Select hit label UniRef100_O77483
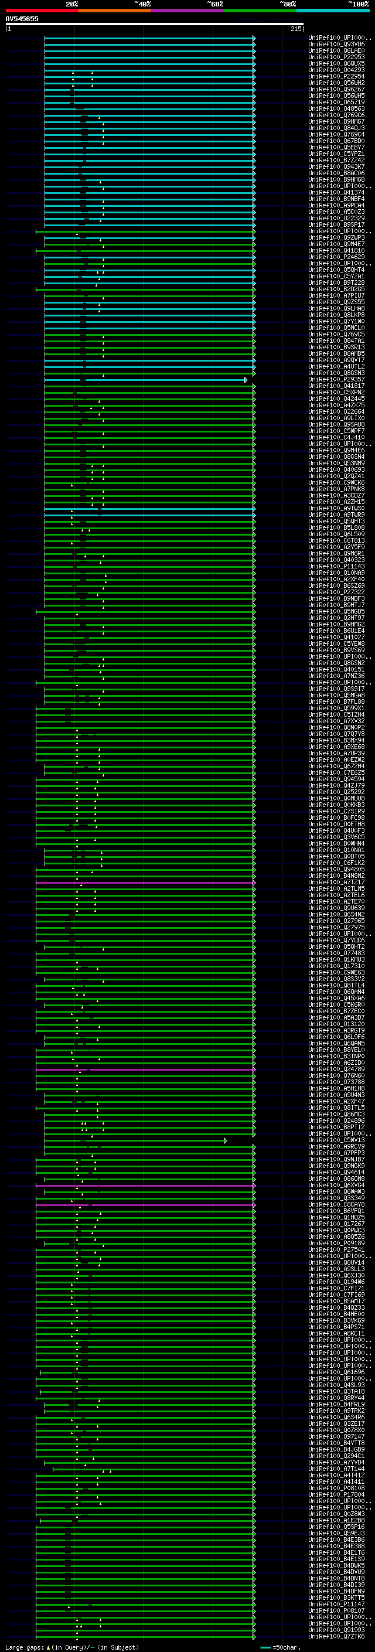Image resolution: width=375 pixels, height=1652 pixels. coord(336,953)
